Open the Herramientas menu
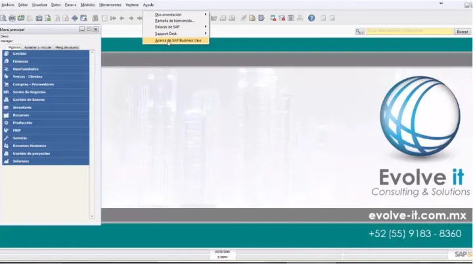This screenshot has height=264, width=473. (110, 5)
